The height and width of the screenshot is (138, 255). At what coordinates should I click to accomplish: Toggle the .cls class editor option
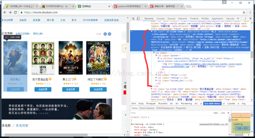222,113
